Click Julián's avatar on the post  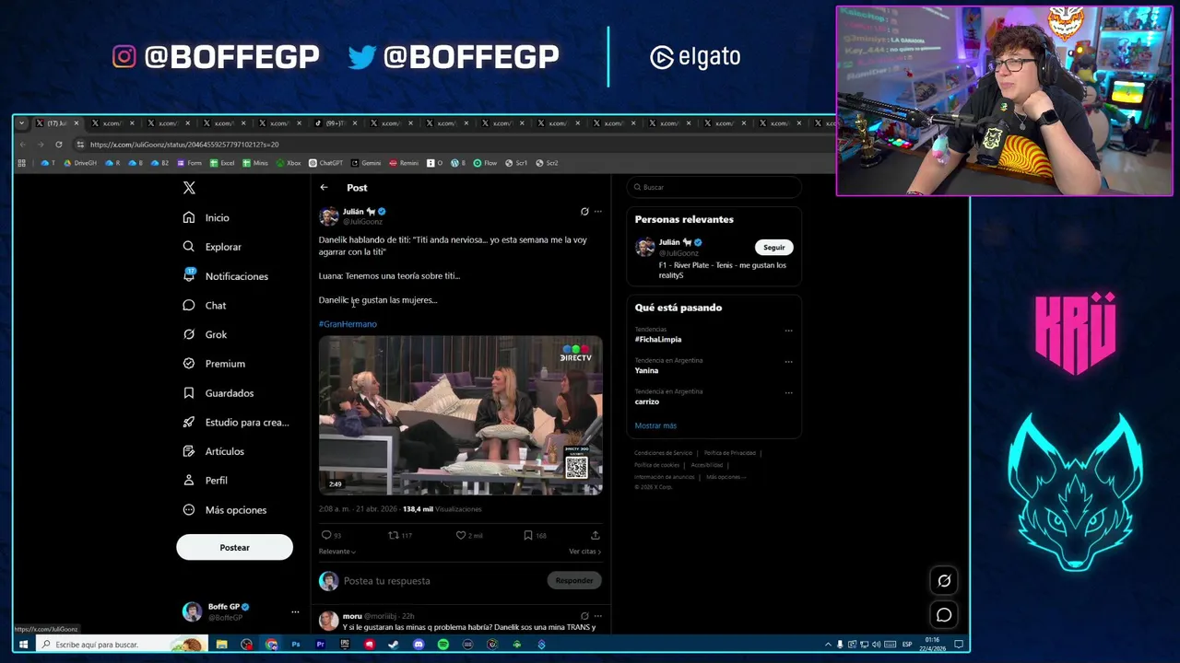coord(329,216)
